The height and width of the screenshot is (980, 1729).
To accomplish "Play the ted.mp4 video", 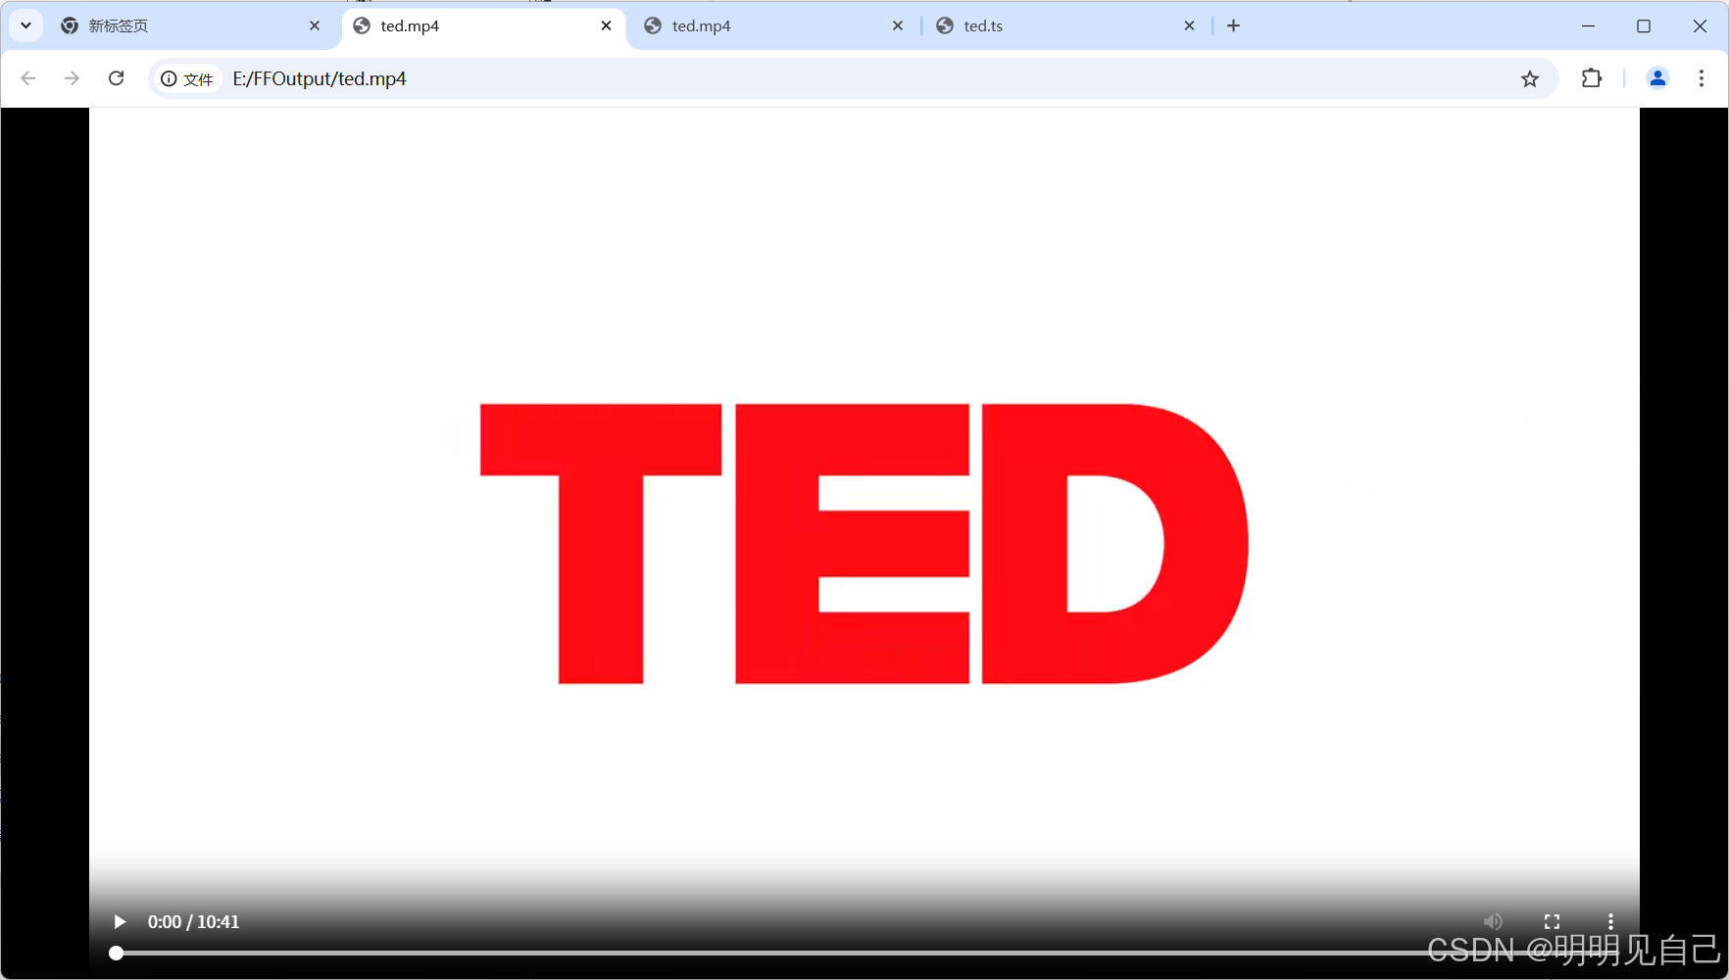I will click(120, 922).
